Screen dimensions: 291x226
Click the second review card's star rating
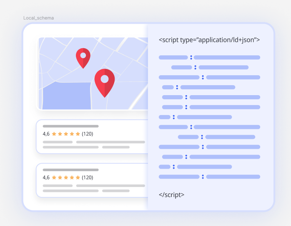click(66, 177)
